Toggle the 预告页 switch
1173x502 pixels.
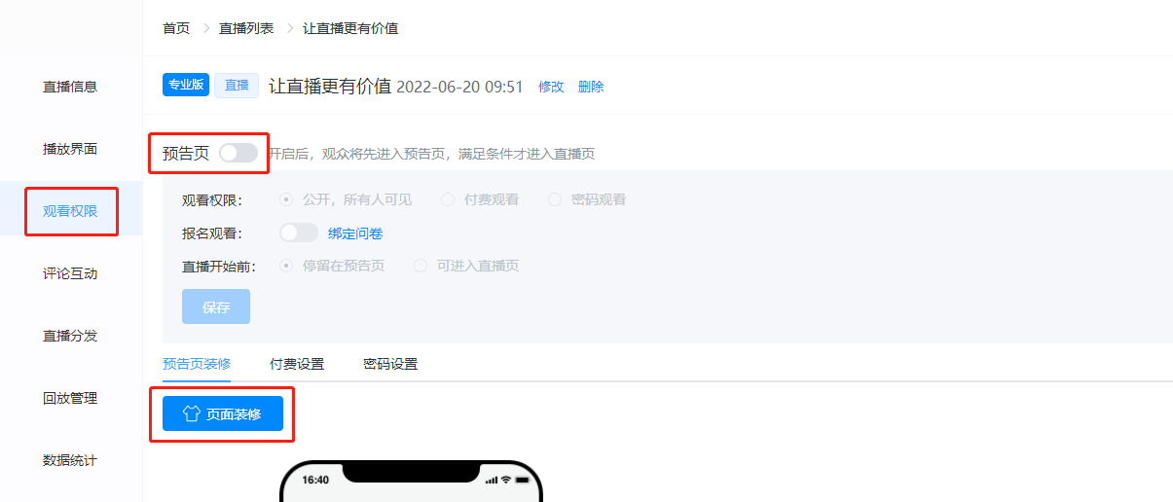click(x=238, y=153)
